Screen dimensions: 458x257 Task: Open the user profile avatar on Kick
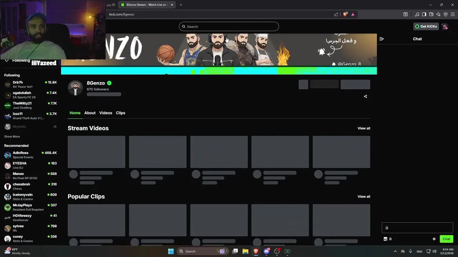445,26
